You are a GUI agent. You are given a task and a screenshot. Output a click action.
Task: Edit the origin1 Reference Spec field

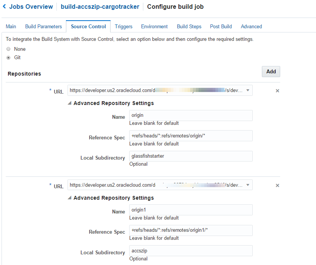point(191,230)
